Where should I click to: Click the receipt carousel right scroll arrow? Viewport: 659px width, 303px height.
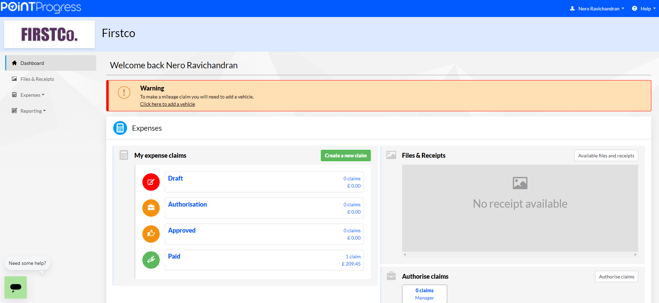pos(635,254)
